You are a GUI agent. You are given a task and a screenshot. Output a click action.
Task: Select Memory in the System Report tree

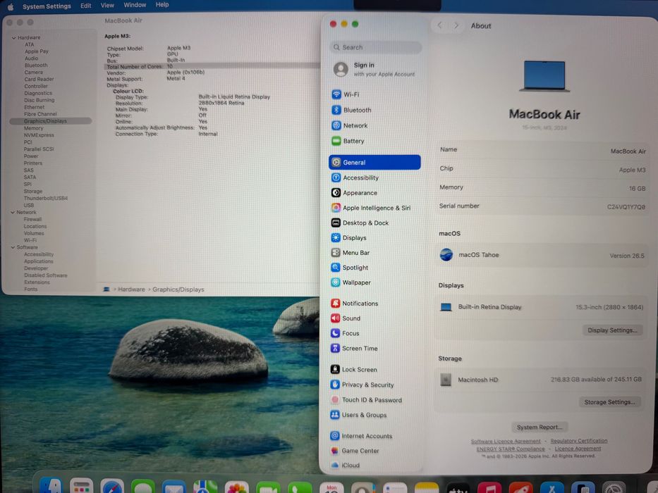(x=34, y=128)
